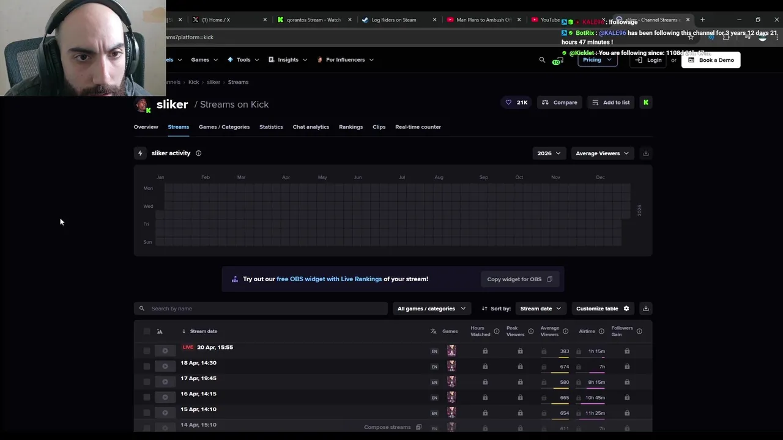
Task: Switch to the Real-time counter tab
Action: tap(418, 127)
